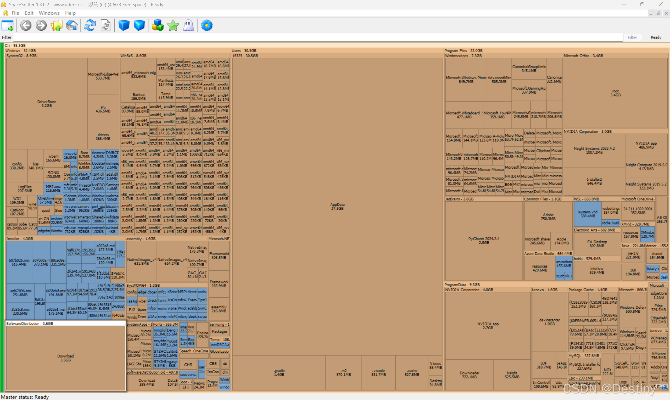Select the AppData 27.3GB block
The width and height of the screenshot is (670, 400).
(337, 207)
